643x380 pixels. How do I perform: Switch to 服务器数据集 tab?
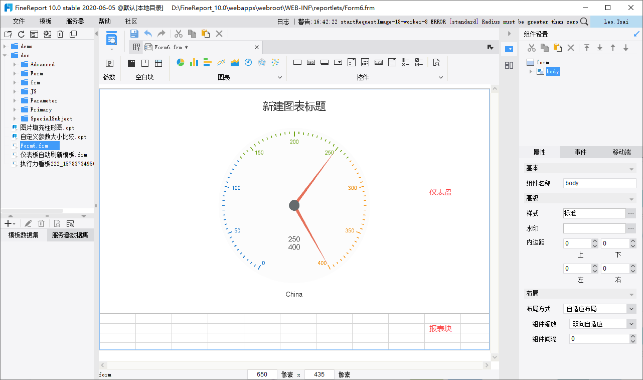point(70,235)
